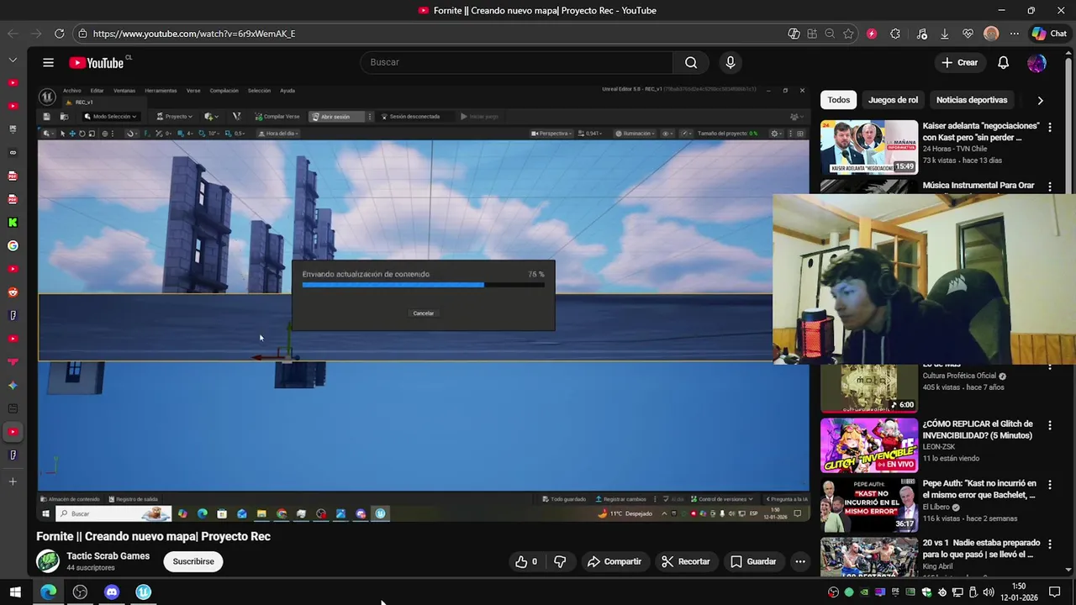This screenshot has height=605, width=1076.
Task: Switch to the green K vertical tab
Action: (13, 223)
